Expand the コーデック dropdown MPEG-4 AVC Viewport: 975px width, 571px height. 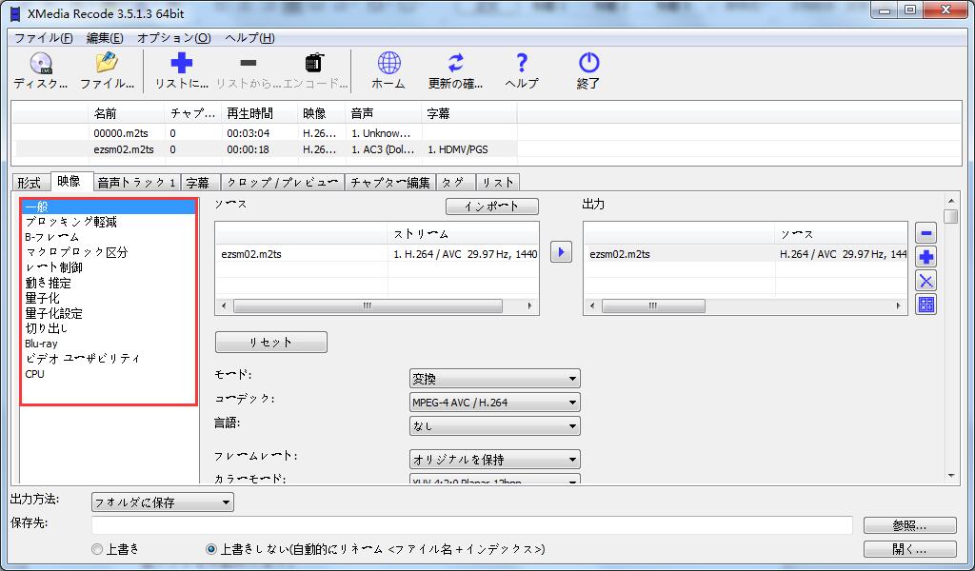[x=495, y=402]
